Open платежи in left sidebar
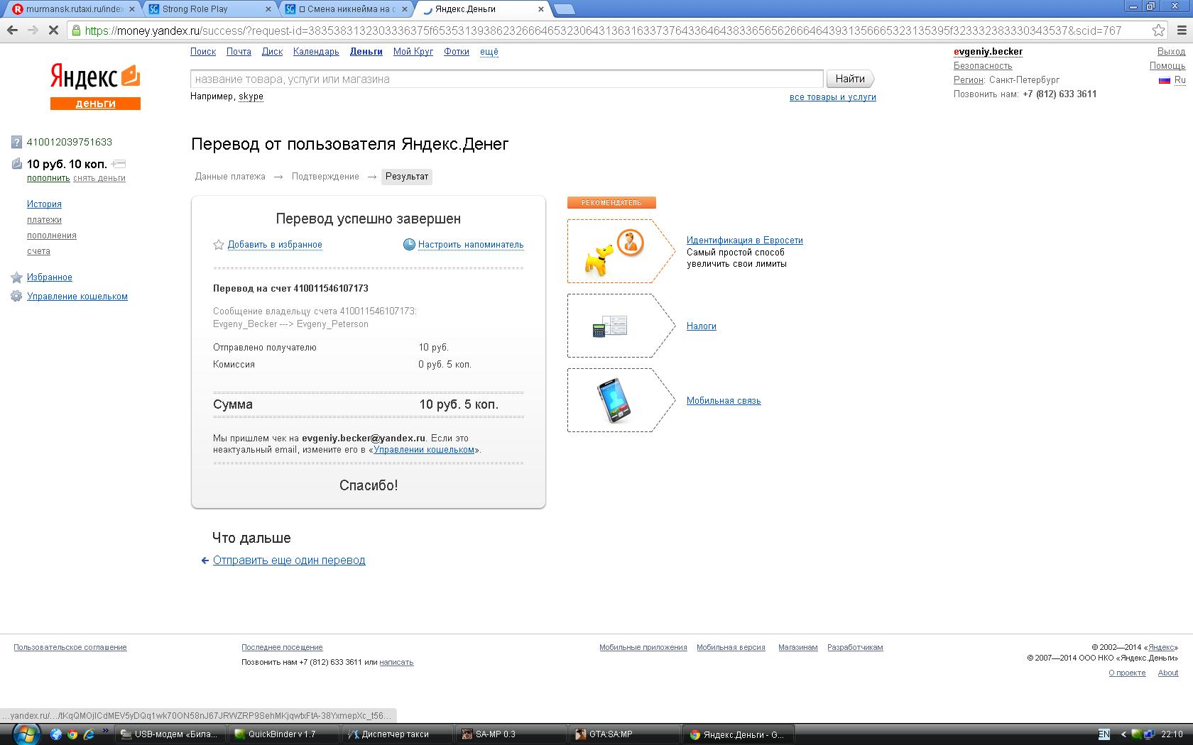 pyautogui.click(x=44, y=220)
